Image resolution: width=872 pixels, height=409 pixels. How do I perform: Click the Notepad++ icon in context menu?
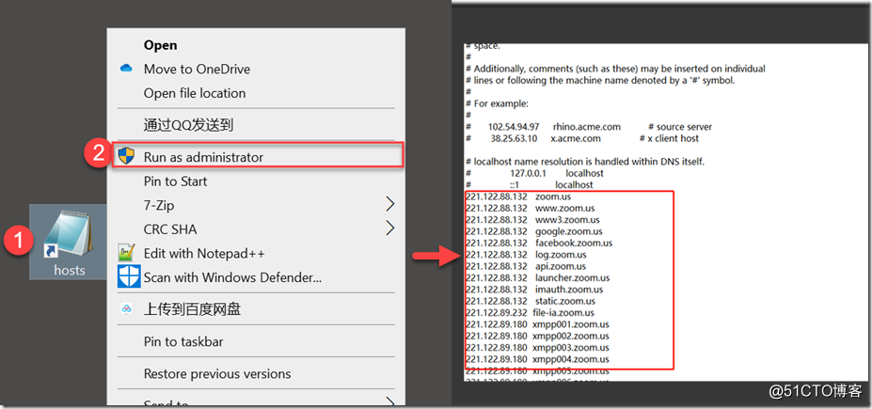(127, 253)
